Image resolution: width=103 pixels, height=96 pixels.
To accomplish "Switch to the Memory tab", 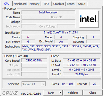I will pyautogui.click(x=35, y=4).
